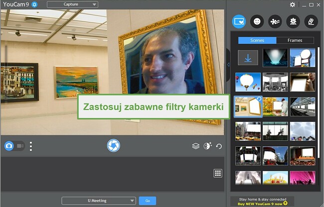The width and height of the screenshot is (324, 207).
Task: Click the scenes panel vertical scrollbar
Action: tap(319, 103)
